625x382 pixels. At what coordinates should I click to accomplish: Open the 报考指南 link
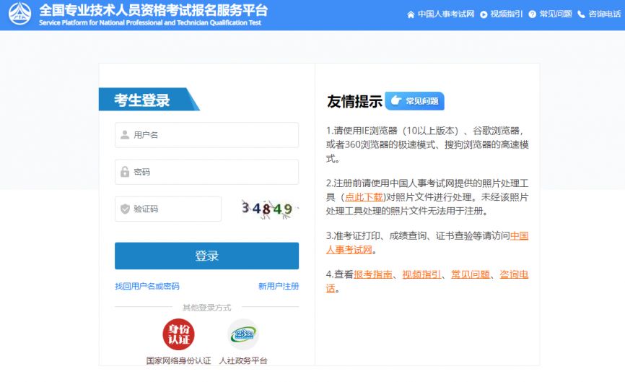373,274
